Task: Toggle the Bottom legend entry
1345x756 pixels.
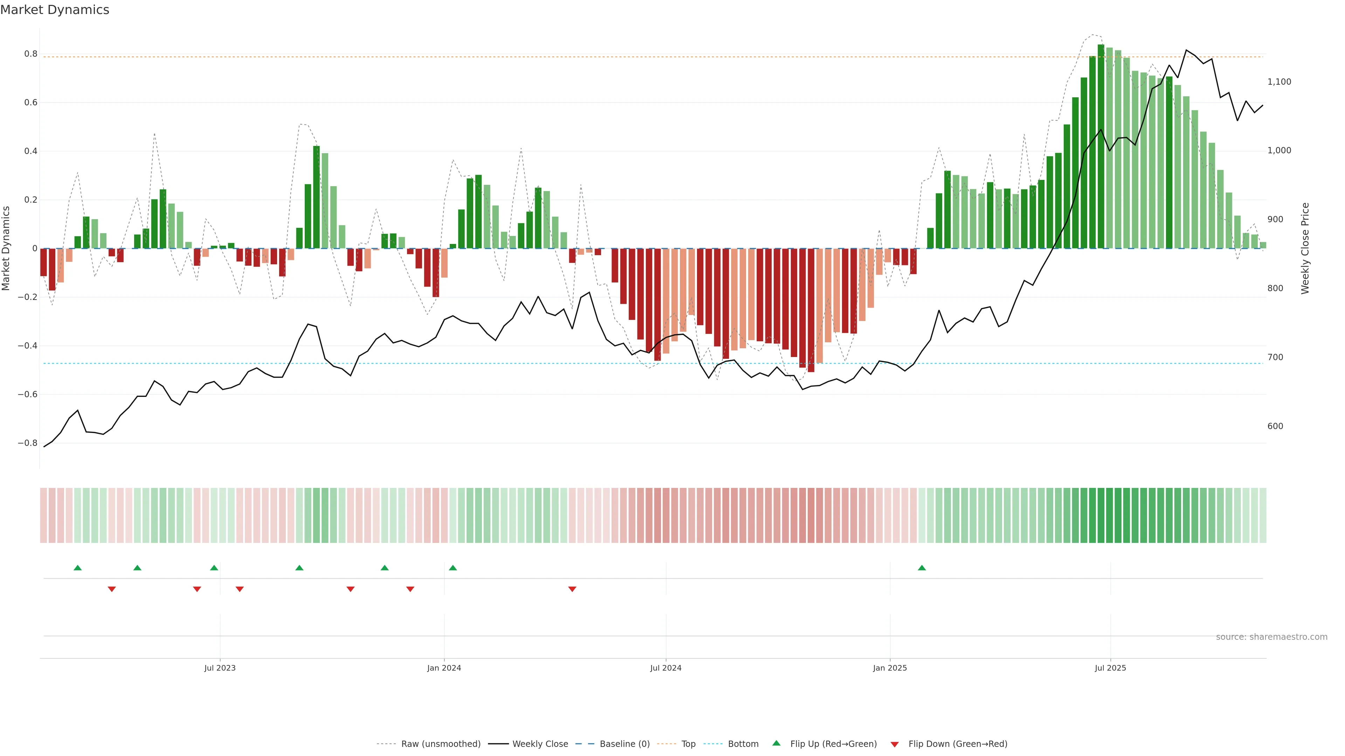Action: click(x=743, y=744)
